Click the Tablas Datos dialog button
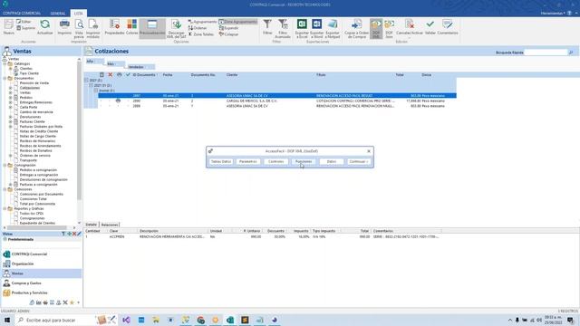 pos(221,161)
